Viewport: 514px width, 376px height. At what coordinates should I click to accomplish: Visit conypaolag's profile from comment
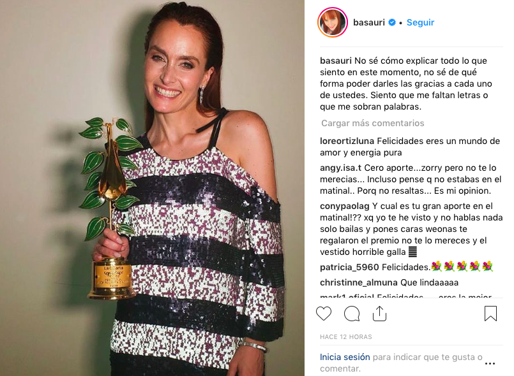(345, 206)
